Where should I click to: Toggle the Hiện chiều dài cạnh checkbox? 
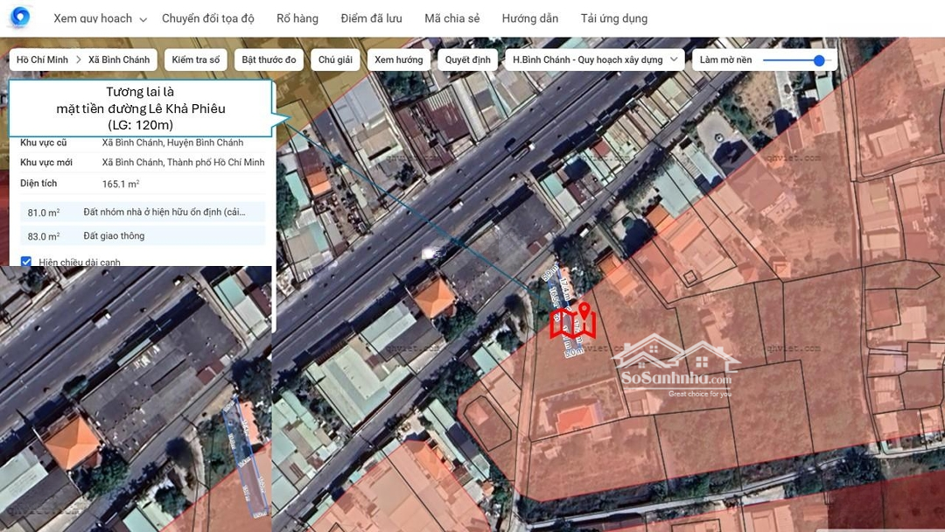click(x=26, y=262)
